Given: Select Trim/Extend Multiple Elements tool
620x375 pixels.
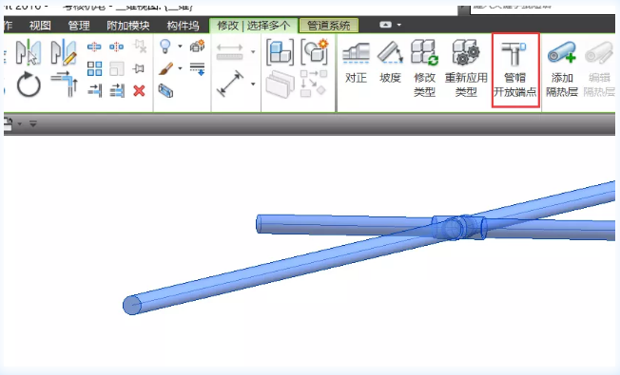Looking at the screenshot, I should pos(117,91).
